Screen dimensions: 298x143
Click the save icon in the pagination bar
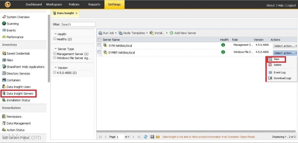[152, 137]
